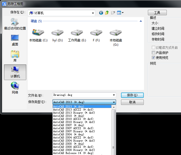Select Libraries (库) in places bar
181x155 pixels.
pyautogui.click(x=15, y=56)
